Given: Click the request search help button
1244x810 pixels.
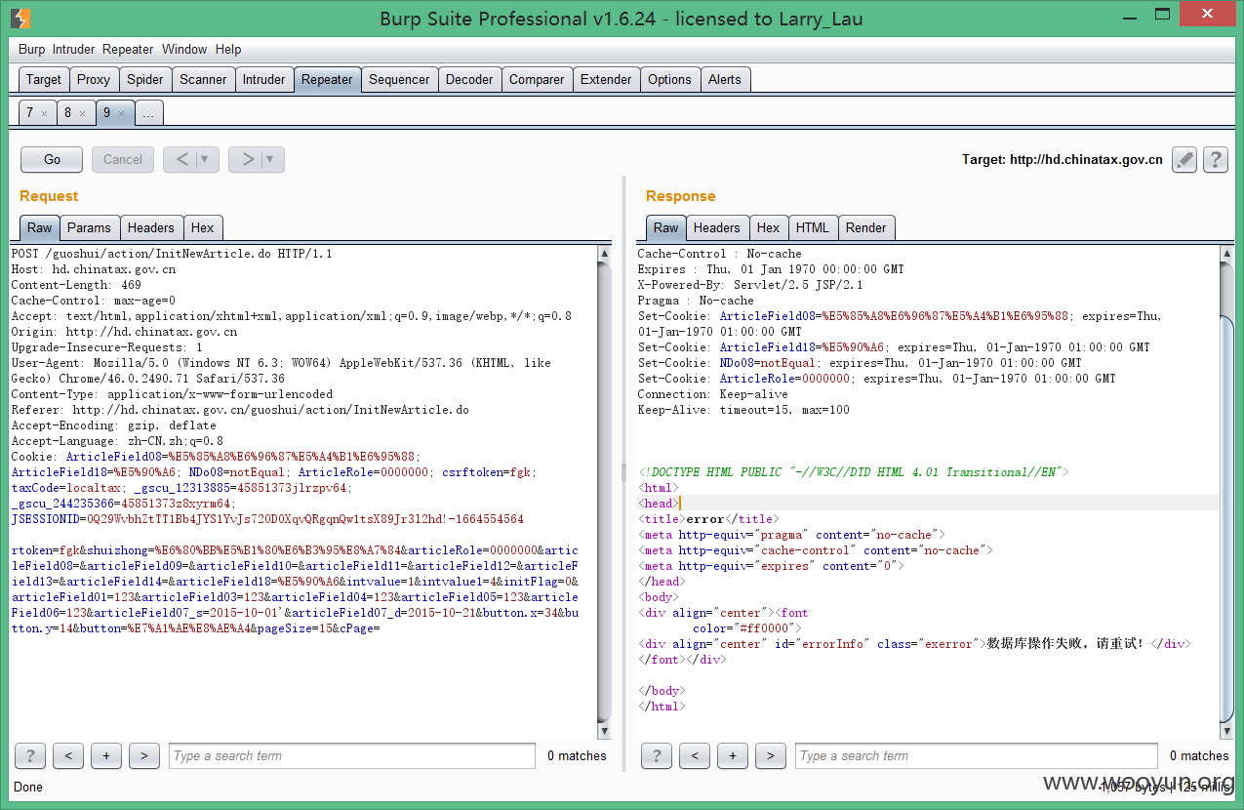Looking at the screenshot, I should 29,755.
